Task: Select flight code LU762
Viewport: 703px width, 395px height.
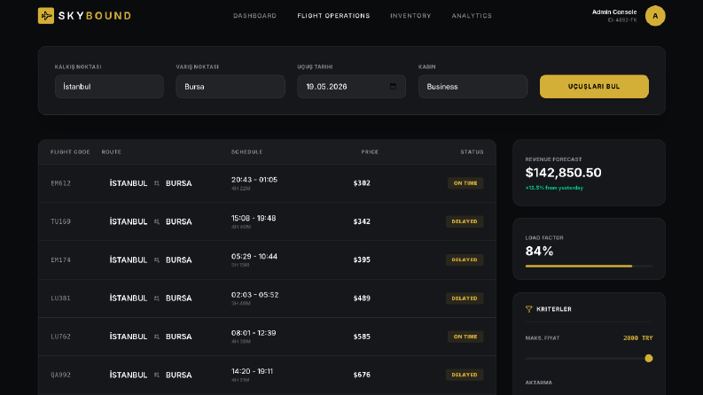Action: tap(60, 337)
